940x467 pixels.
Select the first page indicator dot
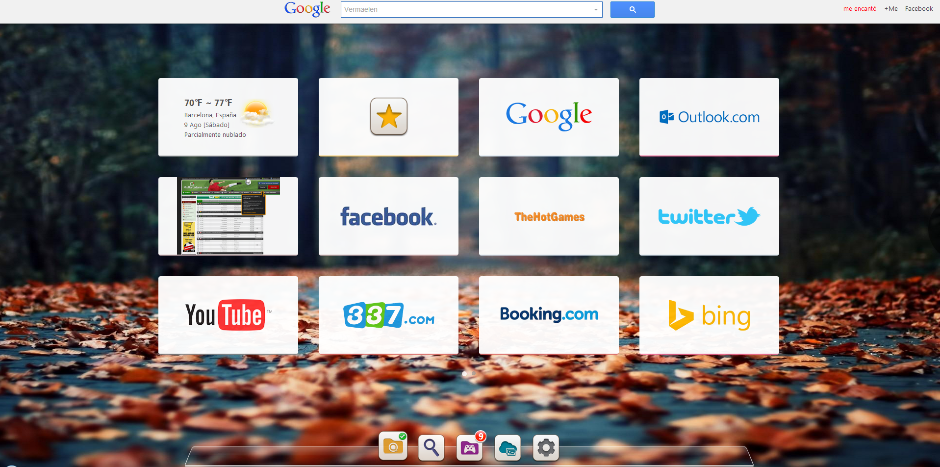464,374
